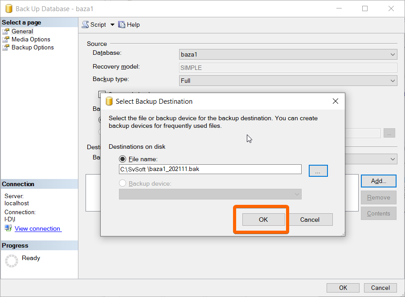405x297 pixels.
Task: Open the Script dropdown arrow
Action: click(112, 25)
